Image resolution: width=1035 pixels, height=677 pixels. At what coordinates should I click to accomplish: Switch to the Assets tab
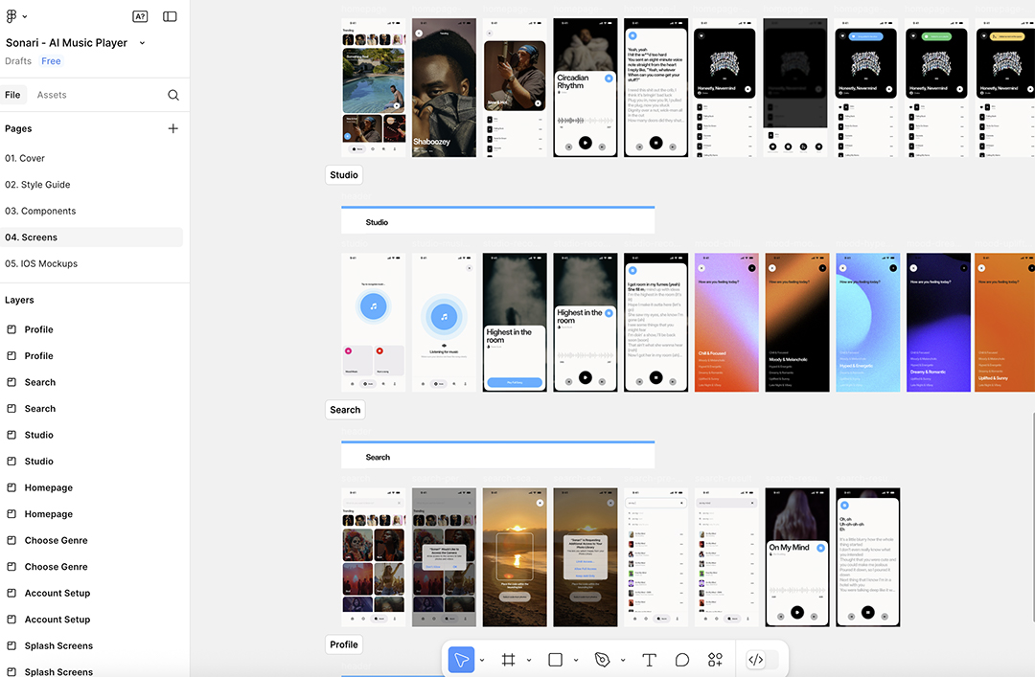(52, 95)
